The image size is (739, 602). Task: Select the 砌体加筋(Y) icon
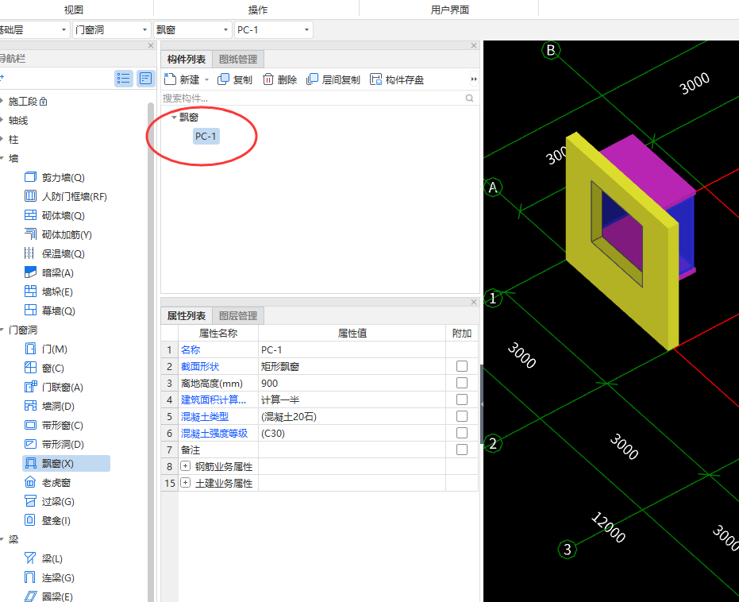pyautogui.click(x=30, y=234)
